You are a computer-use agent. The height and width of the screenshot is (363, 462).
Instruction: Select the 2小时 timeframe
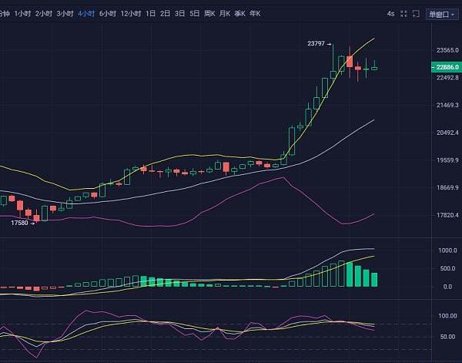point(44,14)
